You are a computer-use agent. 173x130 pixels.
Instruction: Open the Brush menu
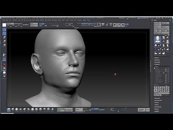pos(7,20)
